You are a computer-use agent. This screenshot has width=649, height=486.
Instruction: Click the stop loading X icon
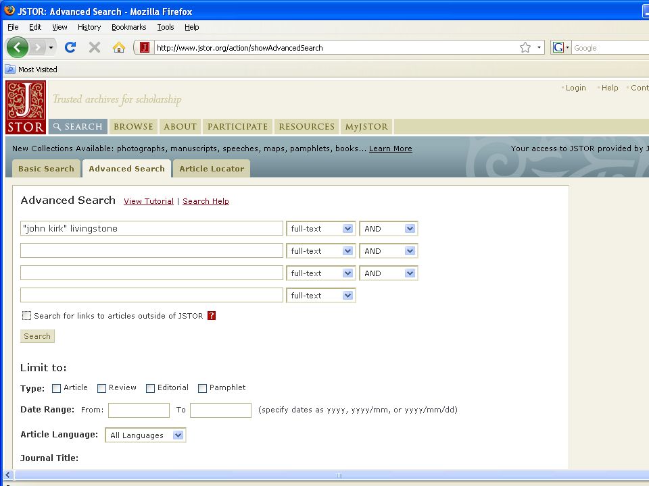[x=95, y=47]
